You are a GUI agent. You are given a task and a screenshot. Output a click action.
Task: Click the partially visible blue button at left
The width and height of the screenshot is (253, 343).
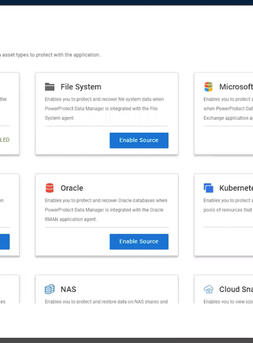tap(5, 242)
